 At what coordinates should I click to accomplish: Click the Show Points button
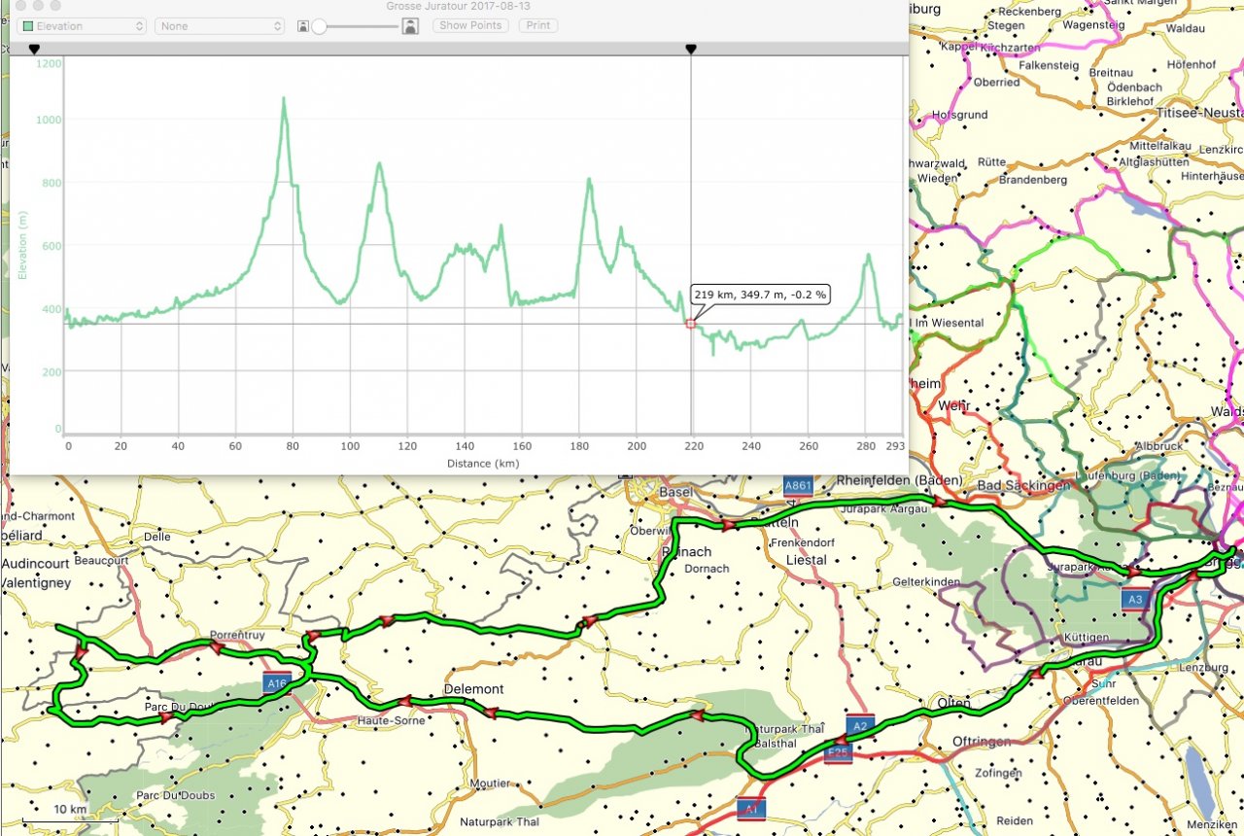471,25
